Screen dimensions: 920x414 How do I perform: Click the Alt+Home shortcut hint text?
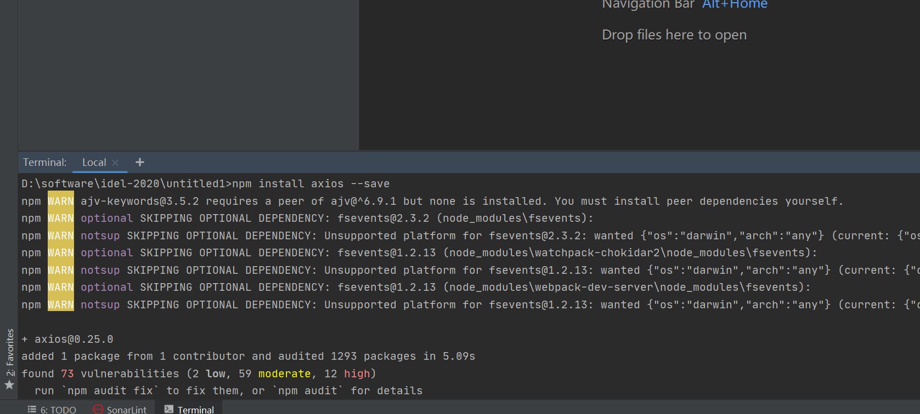(735, 4)
